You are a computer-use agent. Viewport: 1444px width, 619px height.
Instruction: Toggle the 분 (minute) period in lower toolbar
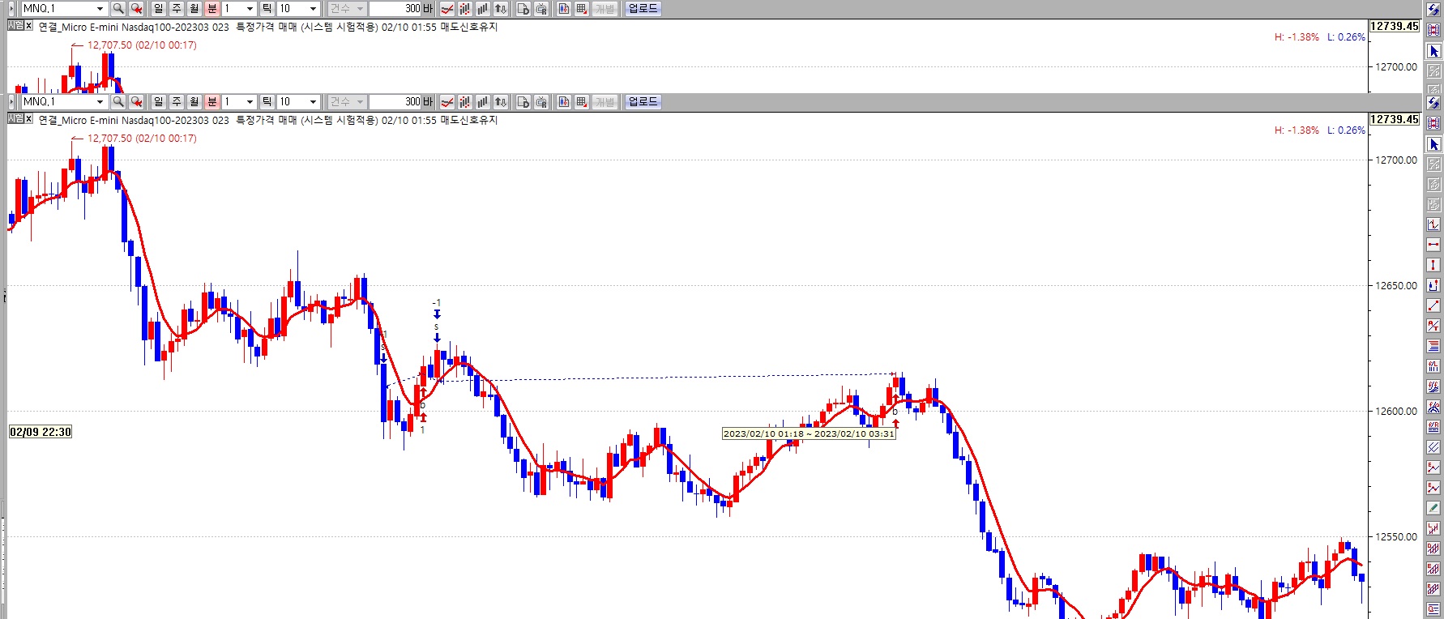coord(212,102)
